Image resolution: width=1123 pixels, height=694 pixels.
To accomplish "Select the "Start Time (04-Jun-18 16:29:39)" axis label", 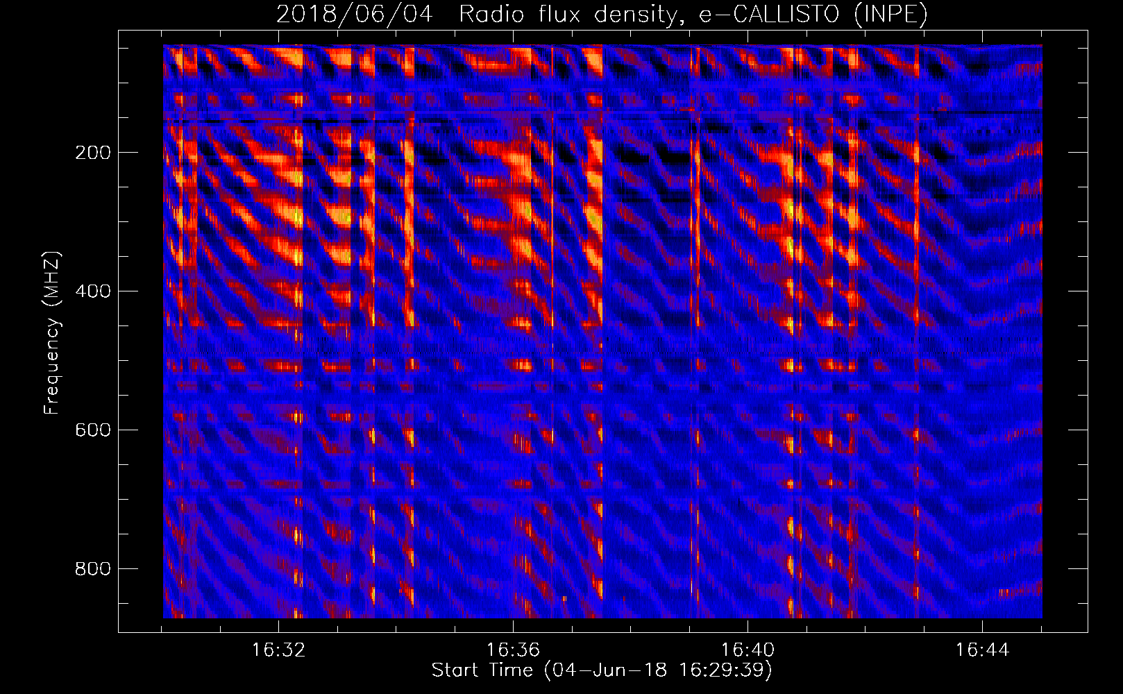I will click(602, 670).
